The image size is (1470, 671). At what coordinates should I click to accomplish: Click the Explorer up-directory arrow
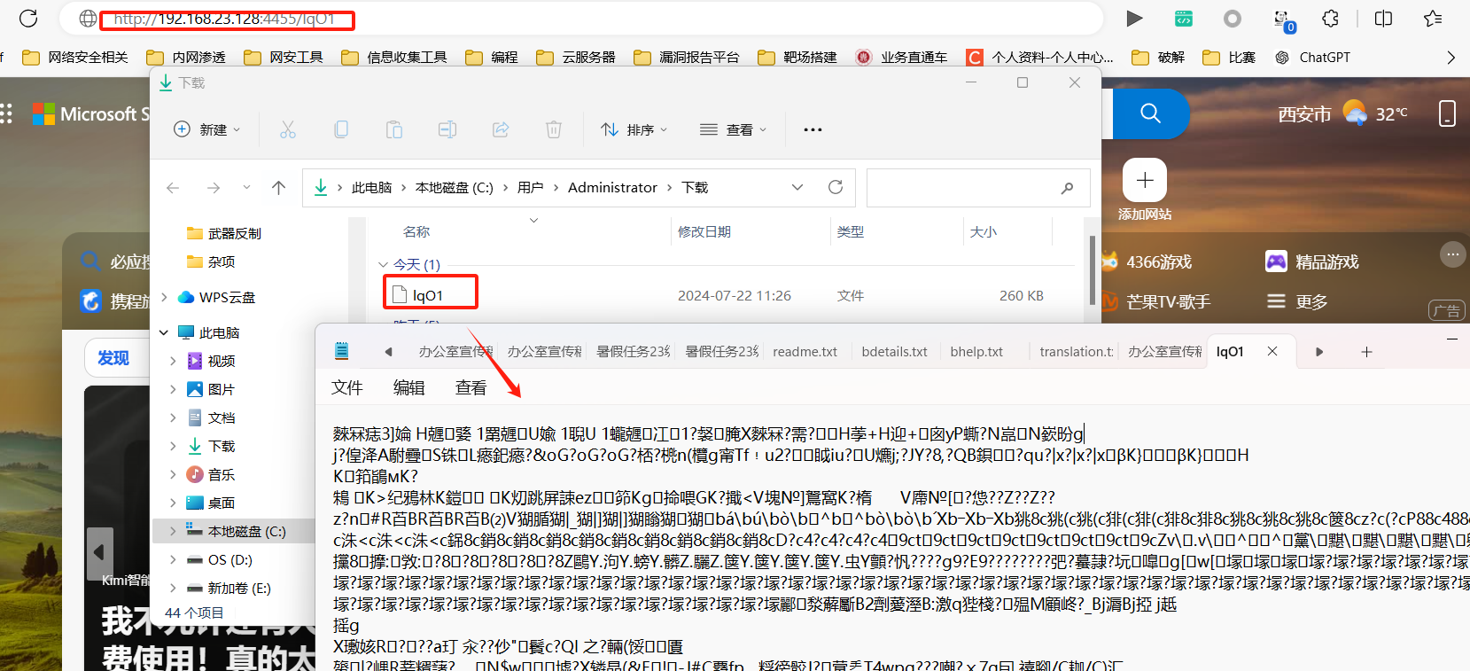click(278, 188)
